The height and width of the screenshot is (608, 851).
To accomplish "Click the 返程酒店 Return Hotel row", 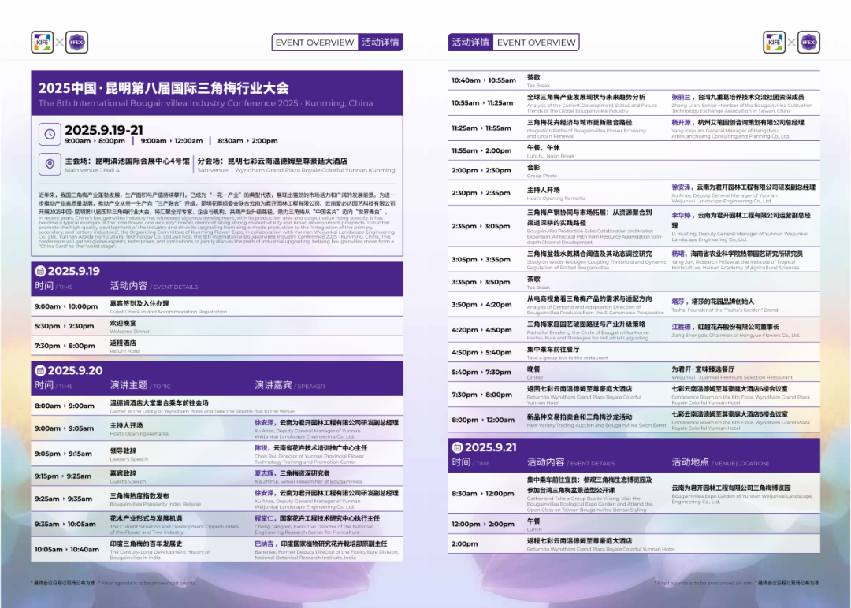I will pos(217,346).
